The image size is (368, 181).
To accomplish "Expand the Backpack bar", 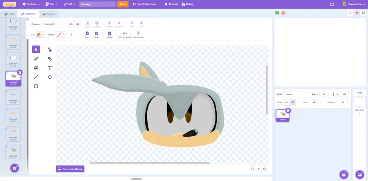I will click(136, 179).
